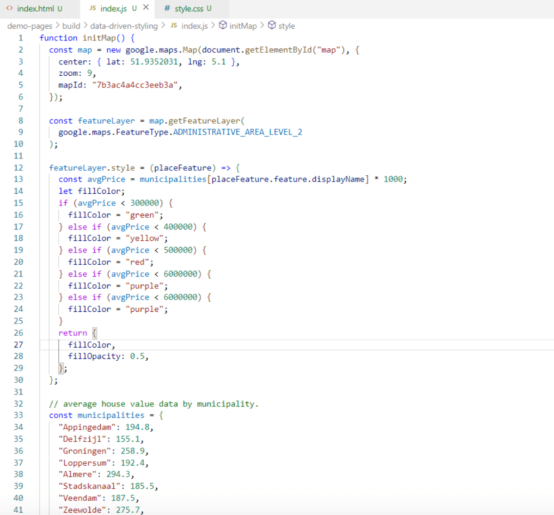Select the style breadcrumb symbol
The height and width of the screenshot is (515, 554).
pos(286,26)
